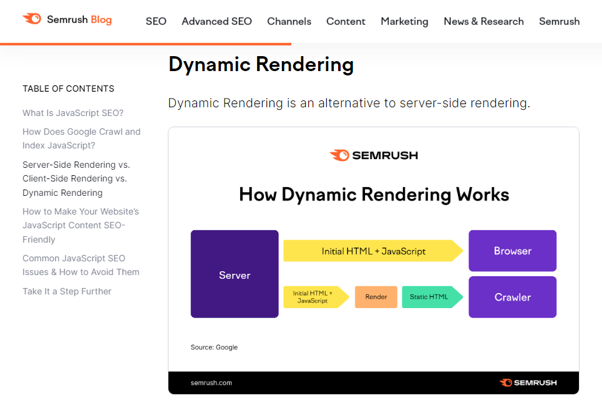This screenshot has height=406, width=602.
Task: Click the Dynamic Rendering heading
Action: coord(261,64)
